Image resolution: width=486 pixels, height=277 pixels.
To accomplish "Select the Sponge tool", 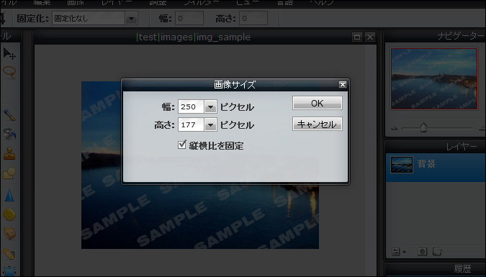I will pos(9,214).
